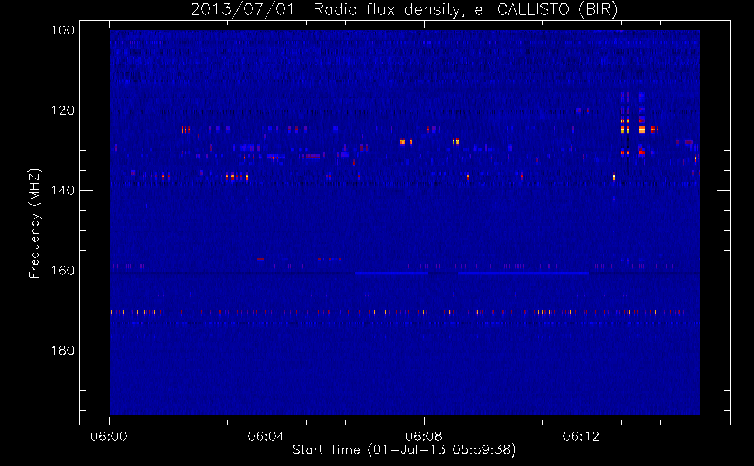This screenshot has width=754, height=466.
Task: Click the '06:08' time tick label
Action: (424, 437)
